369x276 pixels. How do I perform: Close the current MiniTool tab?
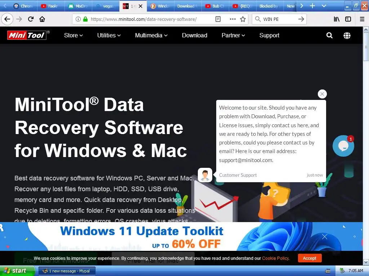(141, 6)
